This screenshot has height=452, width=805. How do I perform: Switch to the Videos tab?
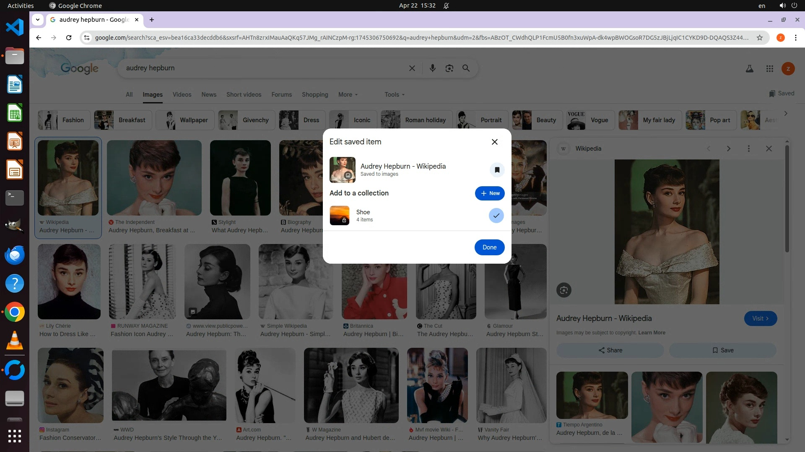pos(182,95)
